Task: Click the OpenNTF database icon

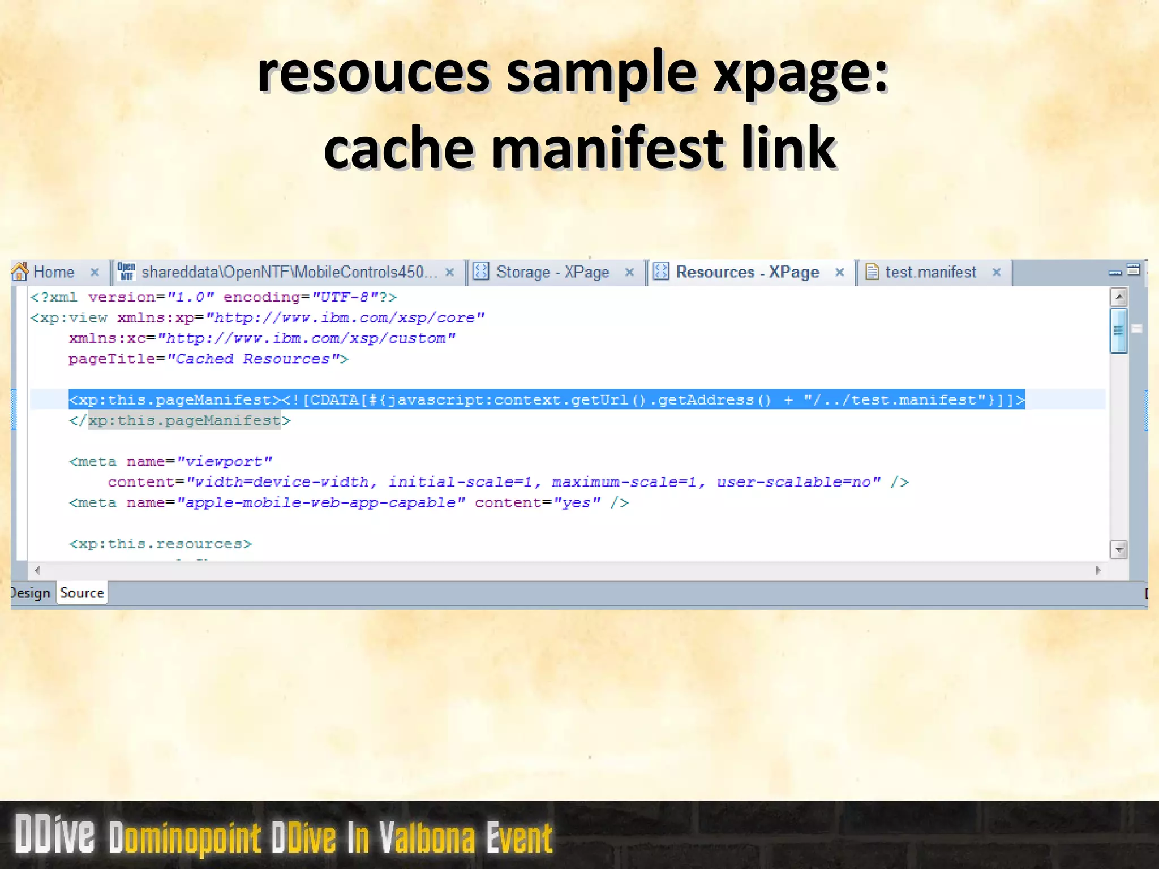Action: tap(126, 272)
